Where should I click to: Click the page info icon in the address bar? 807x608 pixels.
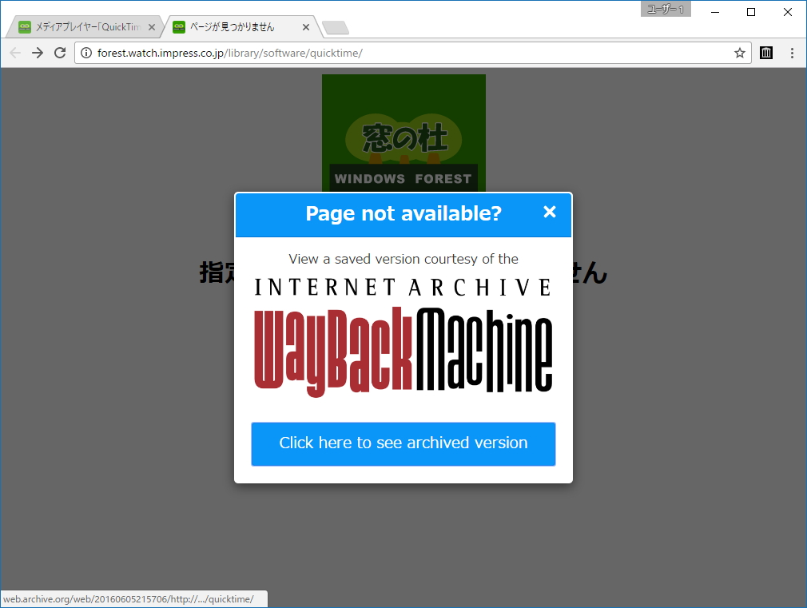(x=85, y=53)
